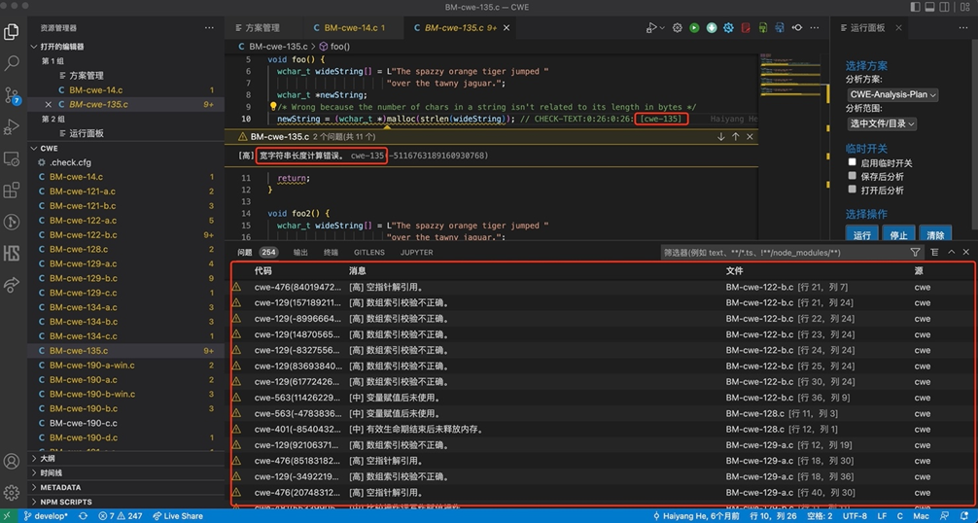The image size is (978, 523).
Task: Toggle secondary sidebar layout icon in title bar
Action: coord(944,7)
